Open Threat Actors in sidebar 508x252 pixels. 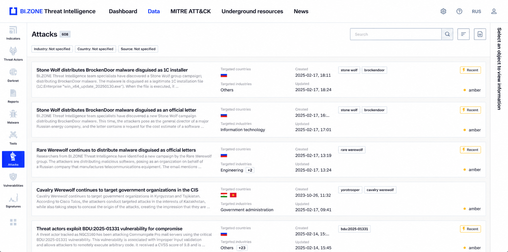coord(13,54)
